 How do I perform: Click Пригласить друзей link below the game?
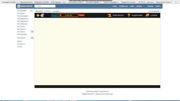[92, 91]
